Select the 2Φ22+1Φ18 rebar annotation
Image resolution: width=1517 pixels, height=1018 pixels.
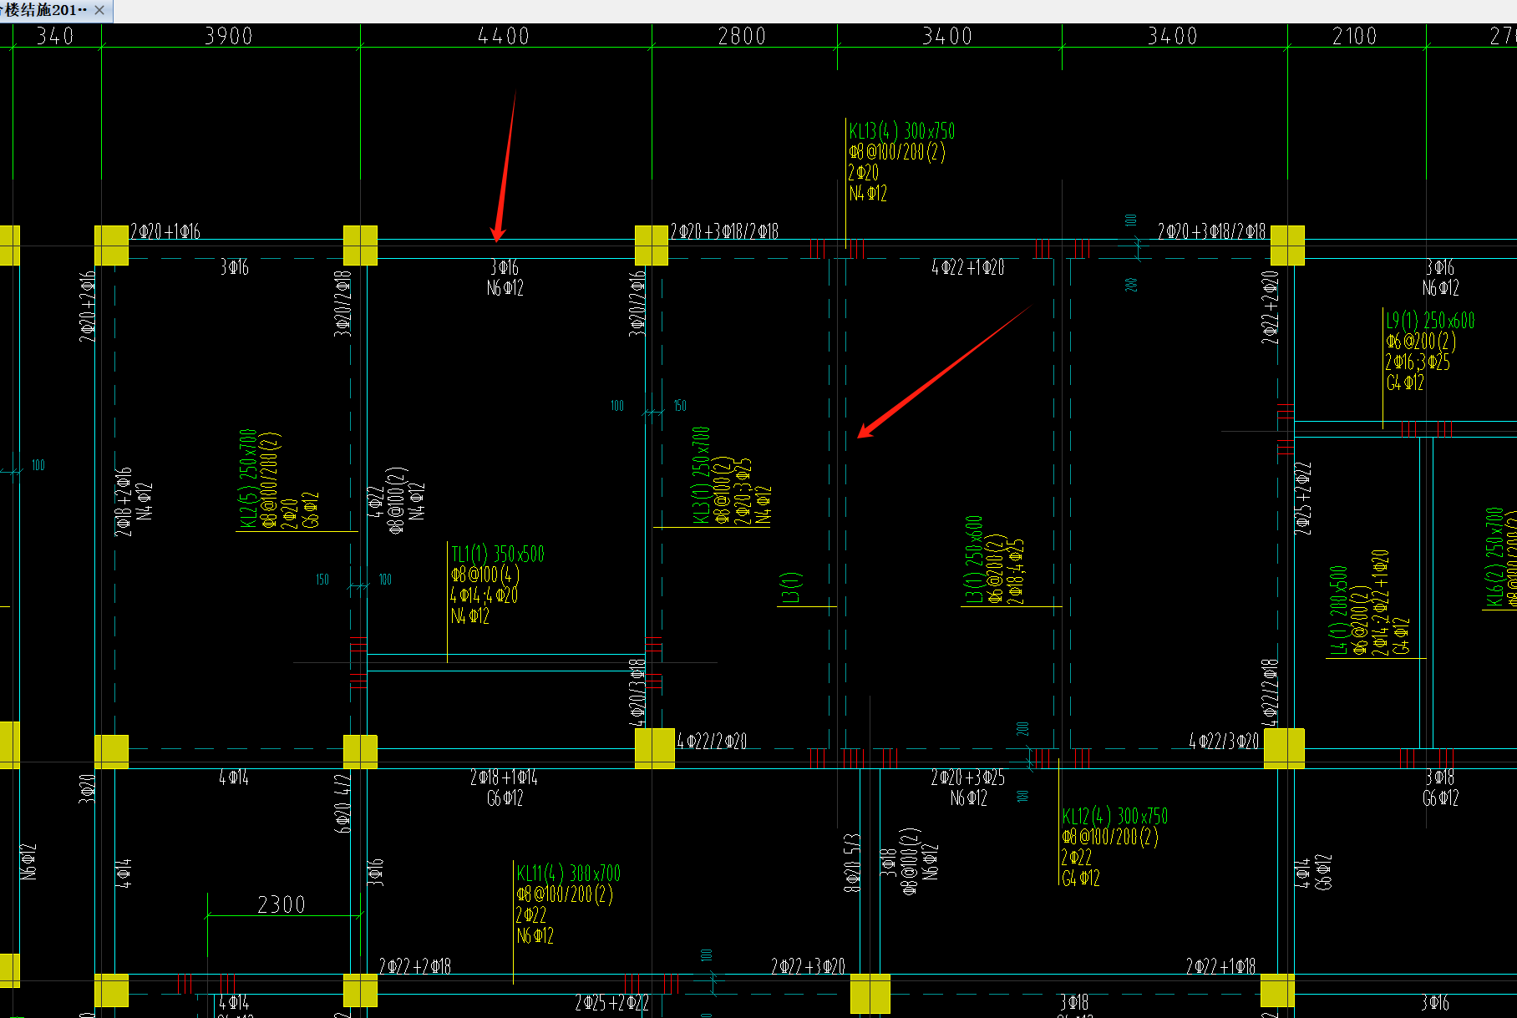coord(1220,966)
